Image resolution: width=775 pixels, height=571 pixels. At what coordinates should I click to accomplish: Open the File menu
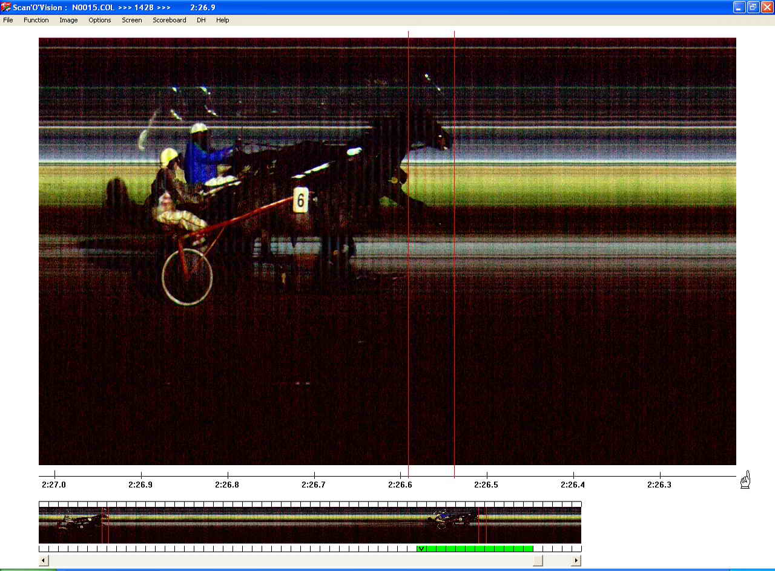(x=8, y=20)
